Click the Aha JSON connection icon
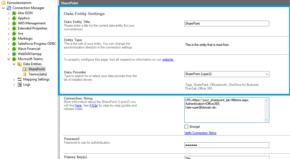This screenshot has height=159, width=290. (14, 13)
